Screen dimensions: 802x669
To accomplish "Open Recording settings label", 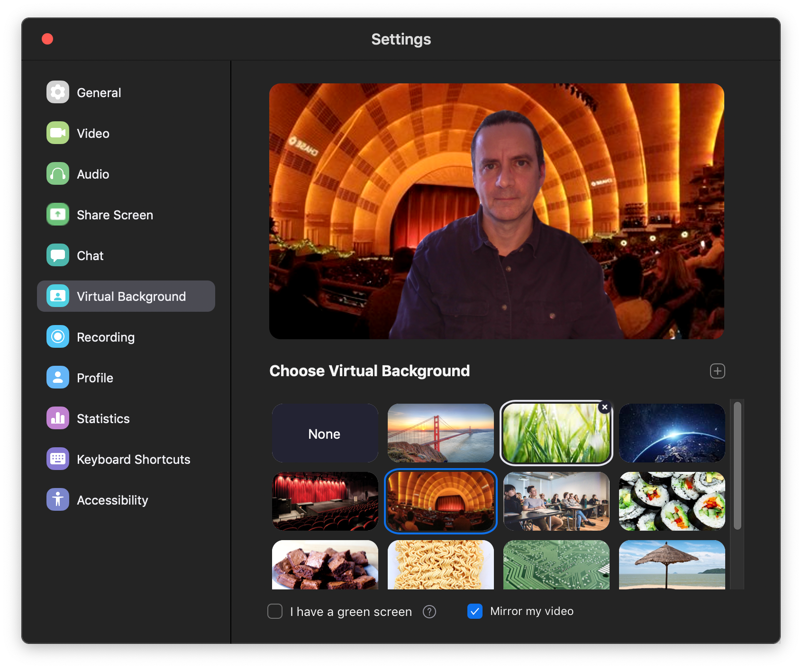I will click(106, 337).
